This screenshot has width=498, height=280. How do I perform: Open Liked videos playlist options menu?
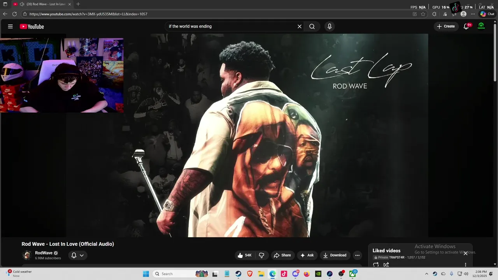click(465, 265)
